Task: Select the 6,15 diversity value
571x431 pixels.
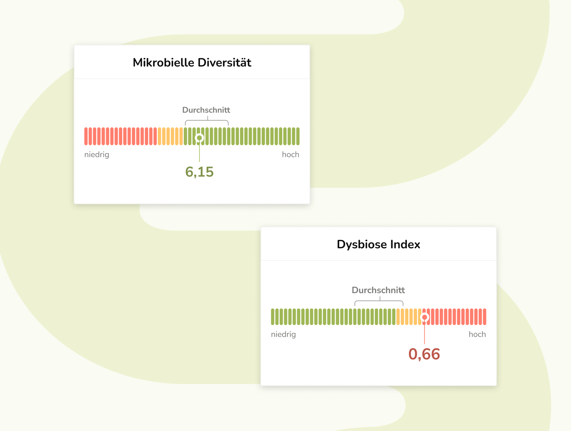Action: (199, 172)
